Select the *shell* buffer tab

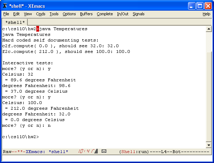(x=15, y=22)
